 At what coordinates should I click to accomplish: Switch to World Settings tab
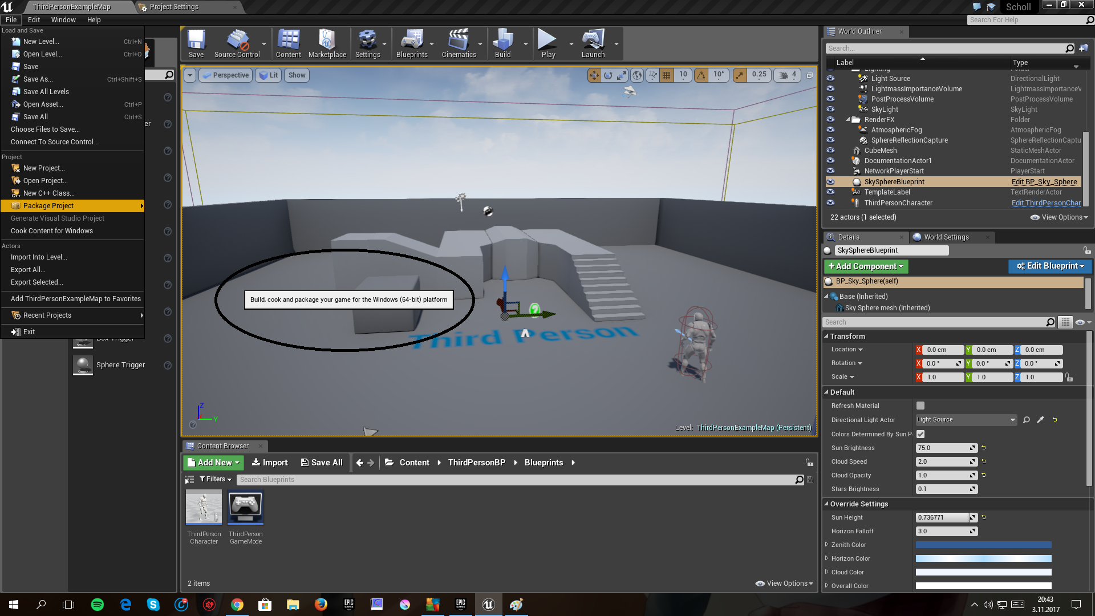[x=946, y=237]
